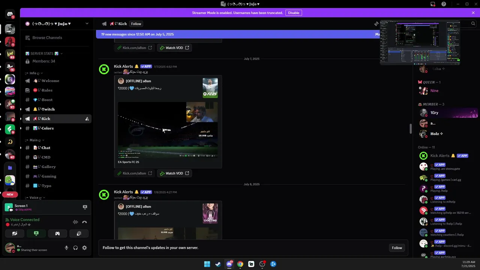Click Follow button in the bottom bar

point(397,248)
